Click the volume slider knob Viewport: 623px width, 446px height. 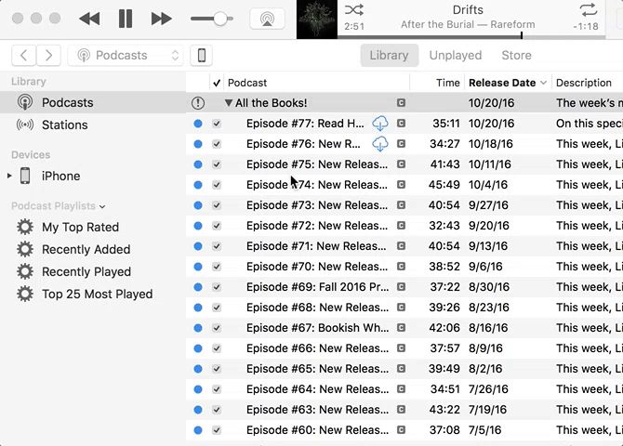[220, 19]
